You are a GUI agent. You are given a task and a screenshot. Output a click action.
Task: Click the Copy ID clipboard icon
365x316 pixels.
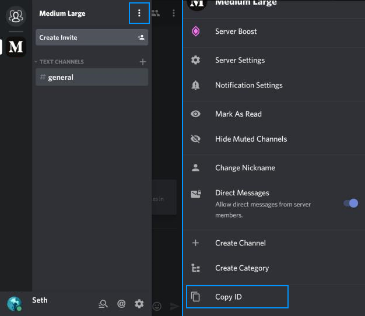(x=195, y=296)
